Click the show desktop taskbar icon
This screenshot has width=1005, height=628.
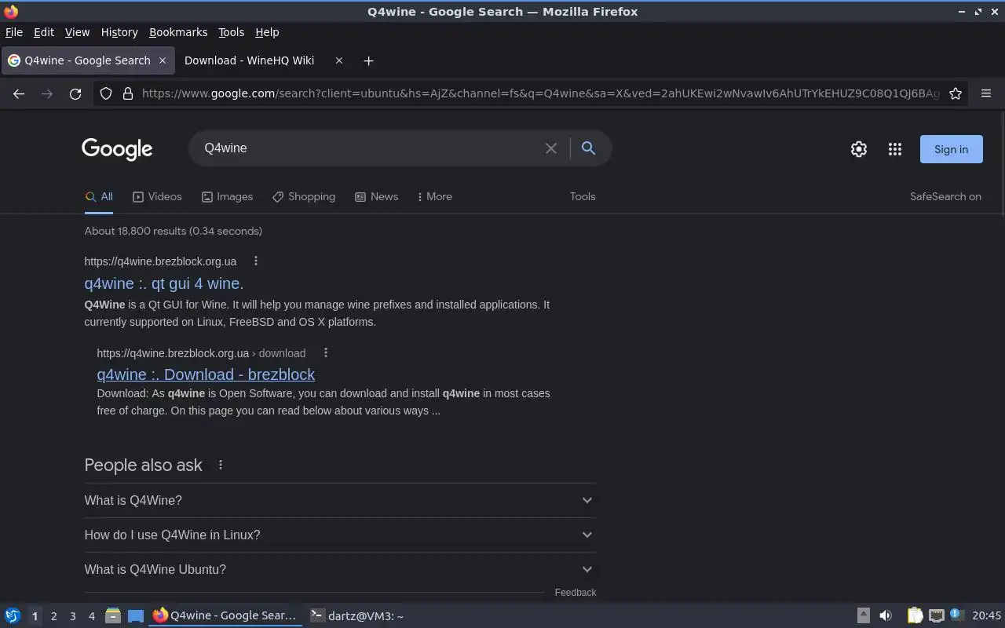click(136, 616)
